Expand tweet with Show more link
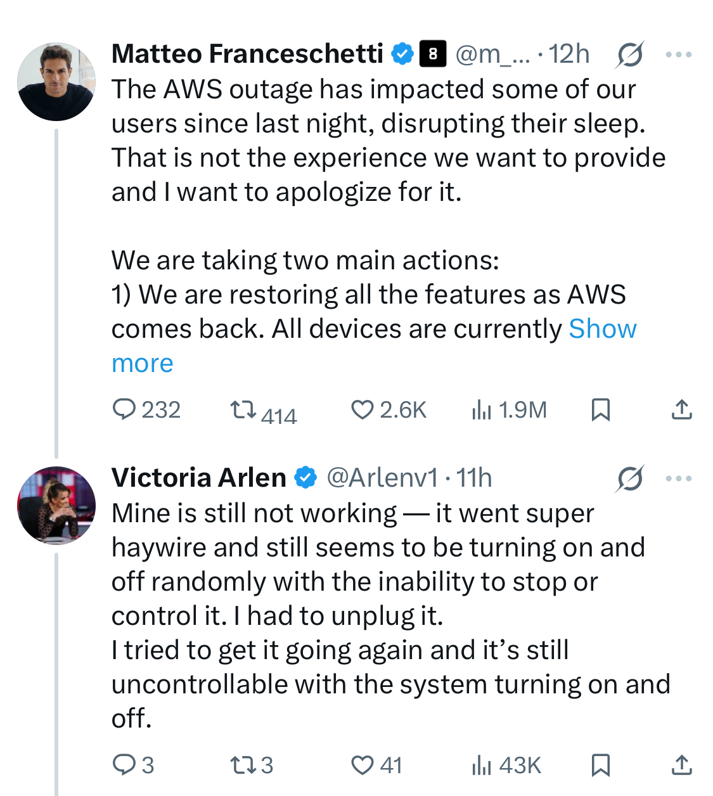The image size is (713, 796). tap(601, 329)
